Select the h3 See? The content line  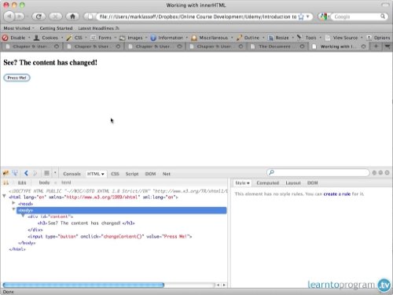click(x=86, y=223)
